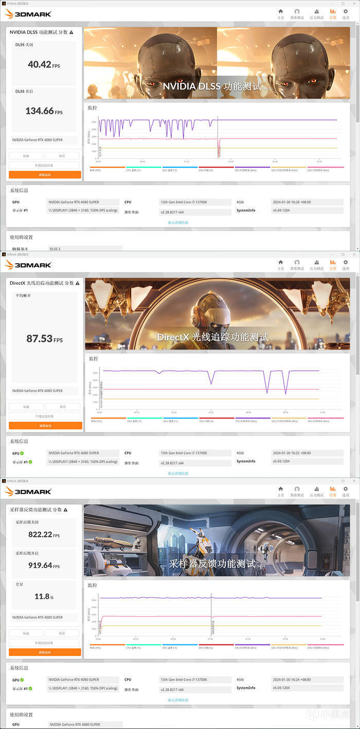
Task: Open Benchmarks (基准测试) in the DirectX ray tracing window
Action: click(297, 265)
